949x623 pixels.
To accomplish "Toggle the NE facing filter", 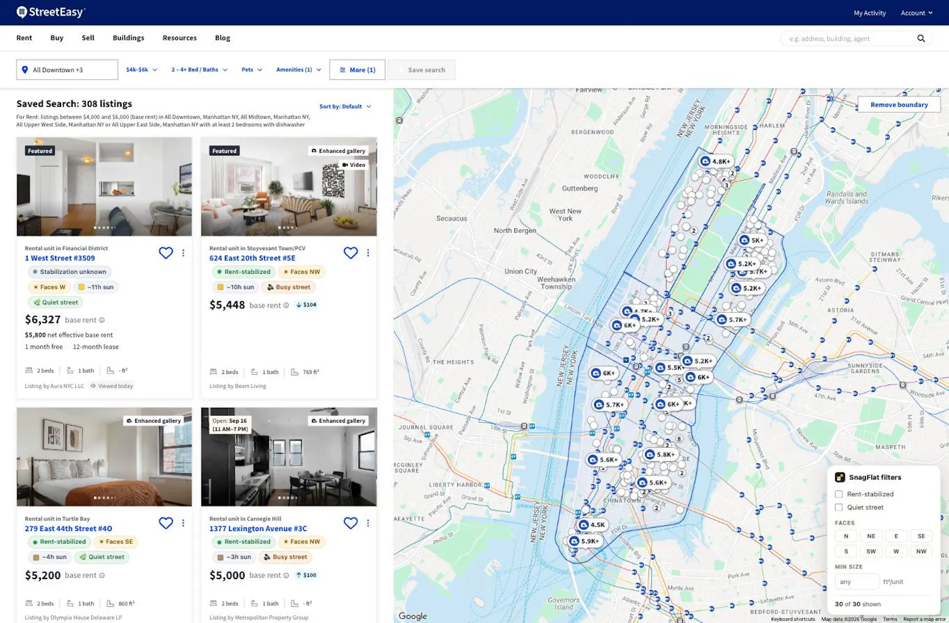I will click(x=871, y=536).
